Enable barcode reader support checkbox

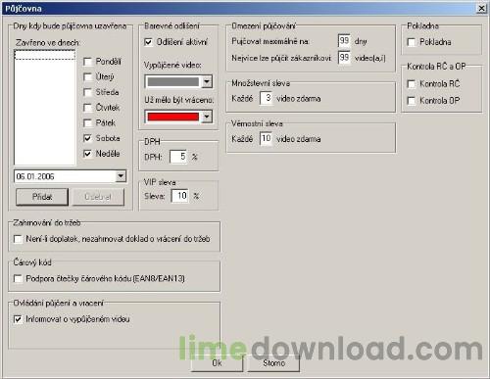coord(18,278)
